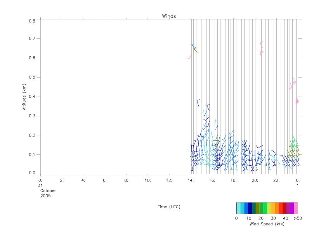Viewport: 321px width, 237px height.
Task: Select the 0.8 altitude tick label
Action: coord(32,21)
